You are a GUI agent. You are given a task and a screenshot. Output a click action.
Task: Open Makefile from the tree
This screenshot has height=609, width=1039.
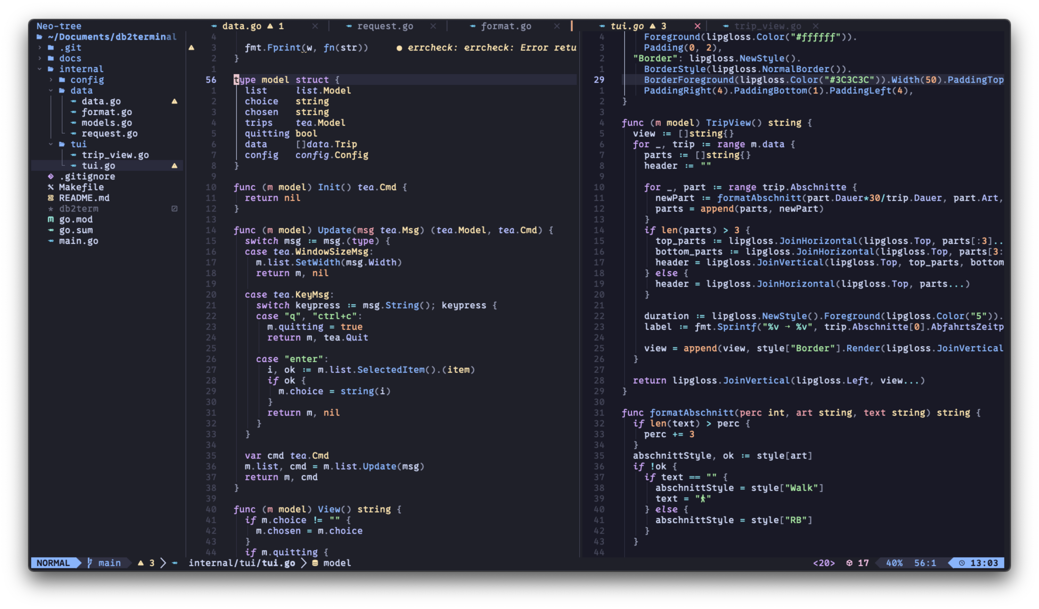click(x=81, y=187)
